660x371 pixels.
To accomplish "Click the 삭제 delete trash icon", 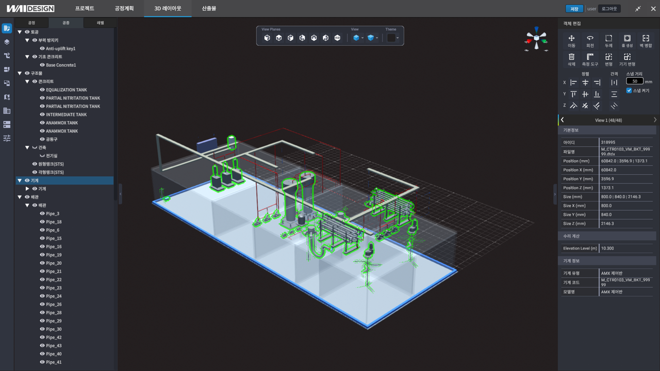I will point(571,60).
